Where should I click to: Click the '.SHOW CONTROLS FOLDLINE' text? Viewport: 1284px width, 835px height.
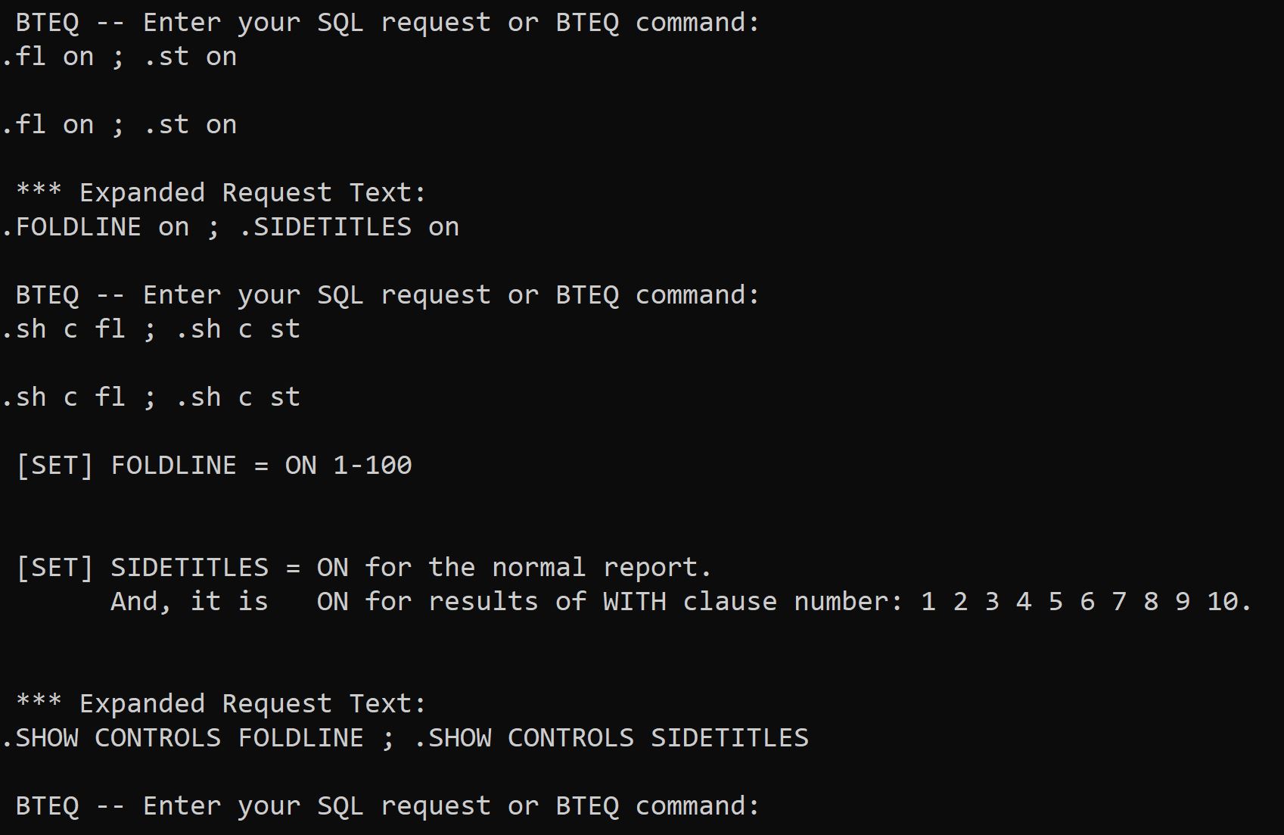tap(183, 738)
